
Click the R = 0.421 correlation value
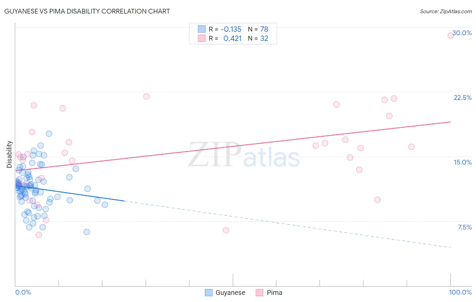pyautogui.click(x=225, y=38)
